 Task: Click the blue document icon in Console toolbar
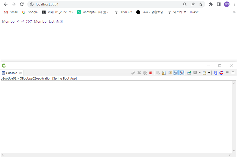coord(216,73)
